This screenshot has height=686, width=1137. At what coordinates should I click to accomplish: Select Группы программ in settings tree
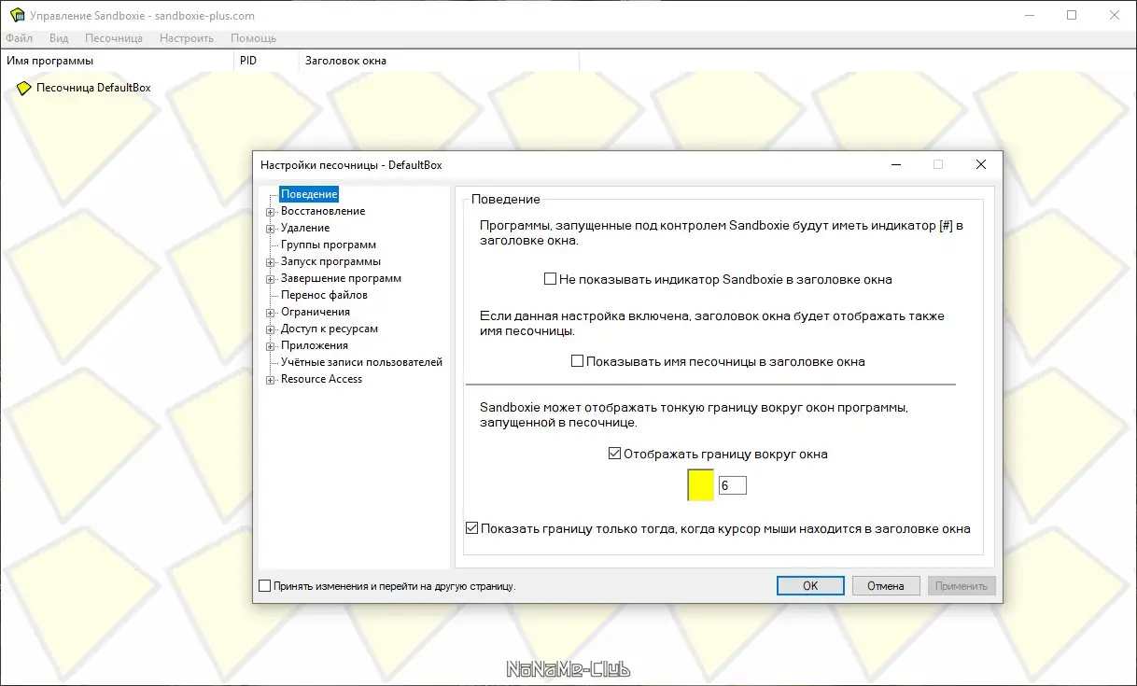(x=329, y=245)
